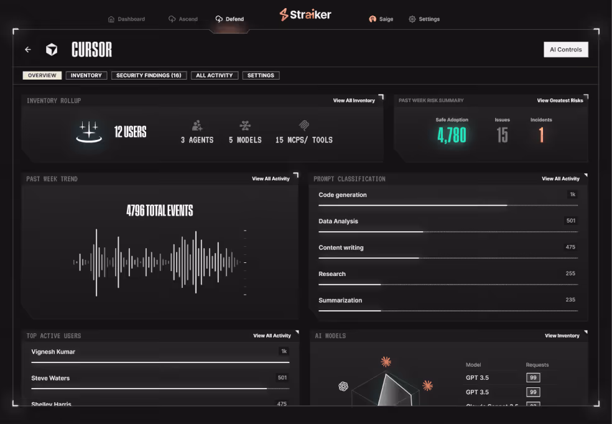Click View All Inventory link
This screenshot has width=612, height=424.
(354, 101)
